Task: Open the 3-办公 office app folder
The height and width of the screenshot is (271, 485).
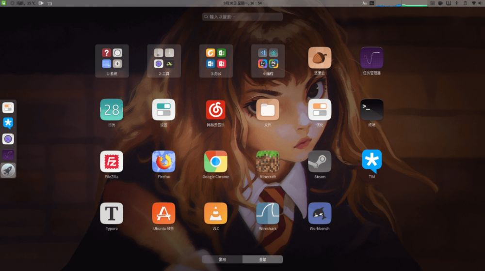Action: pos(216,61)
